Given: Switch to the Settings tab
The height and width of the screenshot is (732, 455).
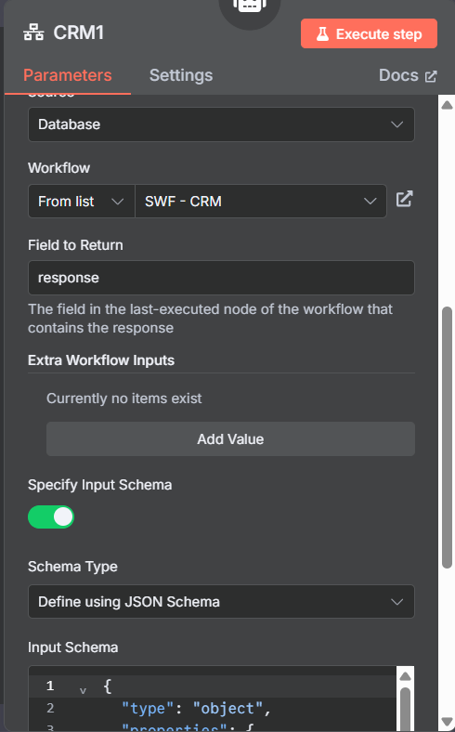Looking at the screenshot, I should click(x=181, y=75).
